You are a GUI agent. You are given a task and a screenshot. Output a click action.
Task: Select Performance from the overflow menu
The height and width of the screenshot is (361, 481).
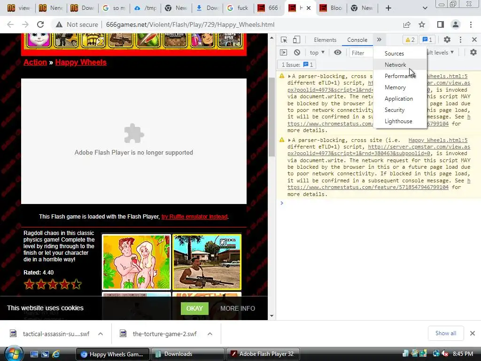[x=400, y=76]
